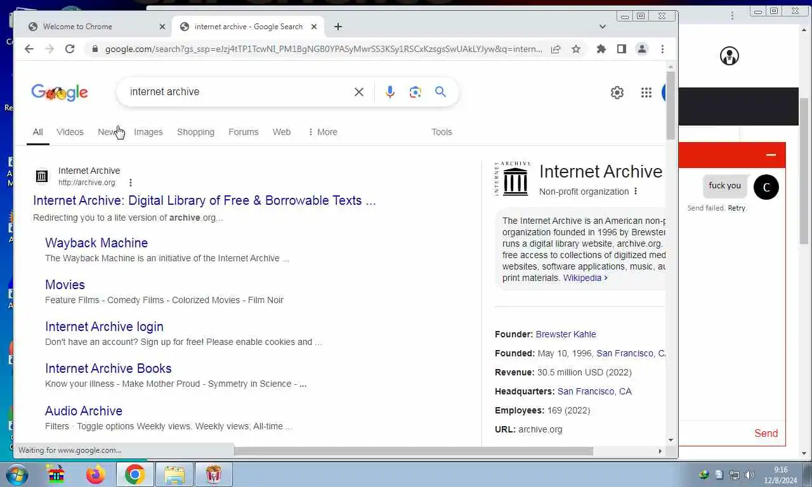The image size is (812, 487).
Task: Submit search with the magnifier icon
Action: (x=441, y=92)
